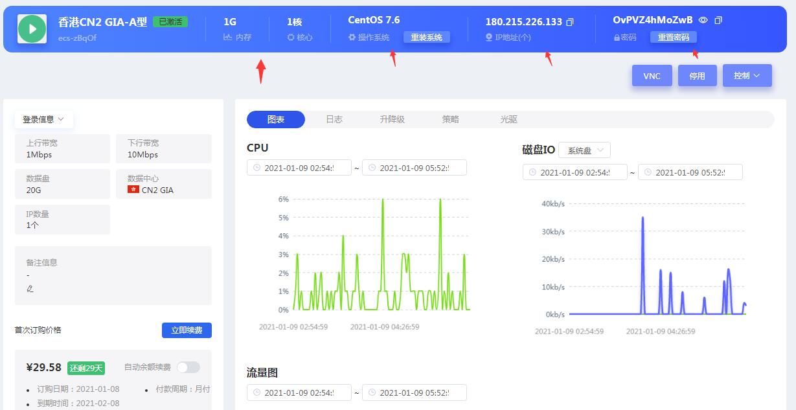Open the 光驱 tab
The image size is (796, 410).
(x=509, y=119)
